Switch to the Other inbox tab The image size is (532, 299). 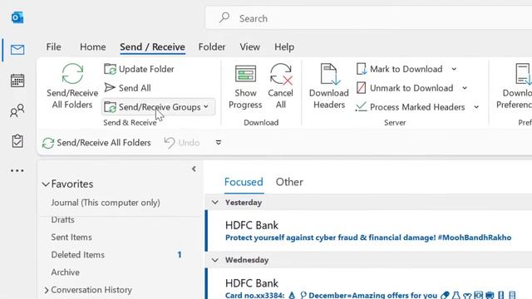click(289, 182)
